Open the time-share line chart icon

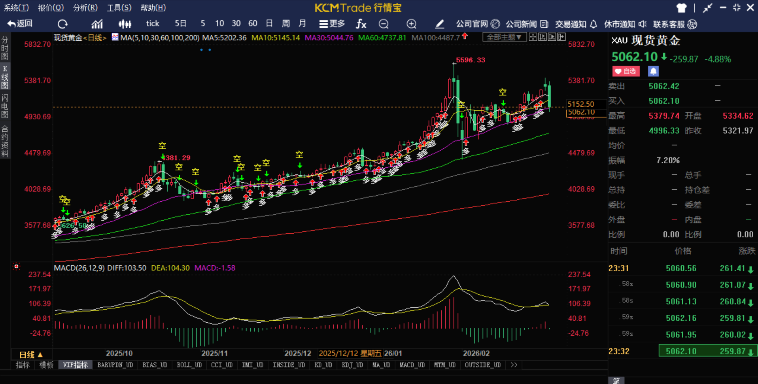[97, 24]
